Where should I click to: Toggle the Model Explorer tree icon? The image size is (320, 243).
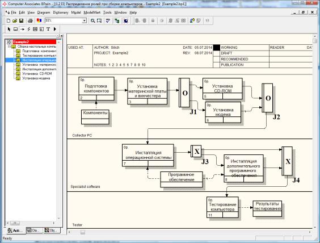pyautogui.click(x=117, y=20)
